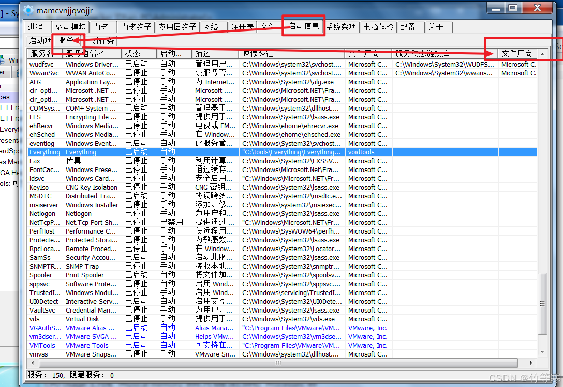The height and width of the screenshot is (387, 563).
Task: Select the Spooler service row
Action: click(41, 275)
